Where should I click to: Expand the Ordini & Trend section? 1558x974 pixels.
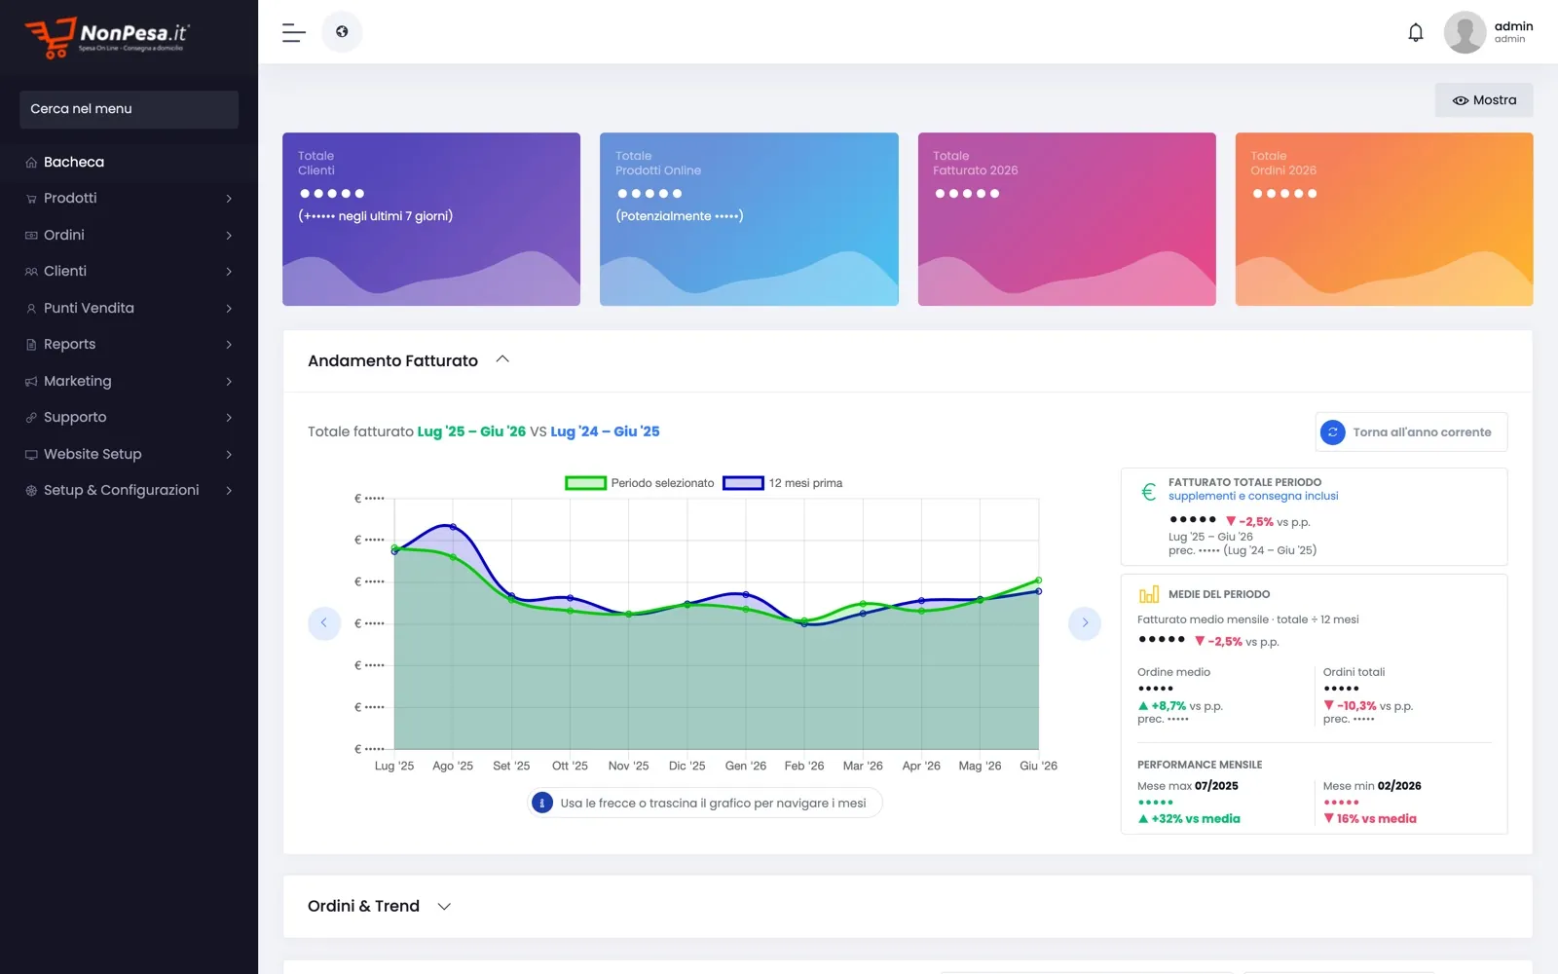tap(444, 906)
